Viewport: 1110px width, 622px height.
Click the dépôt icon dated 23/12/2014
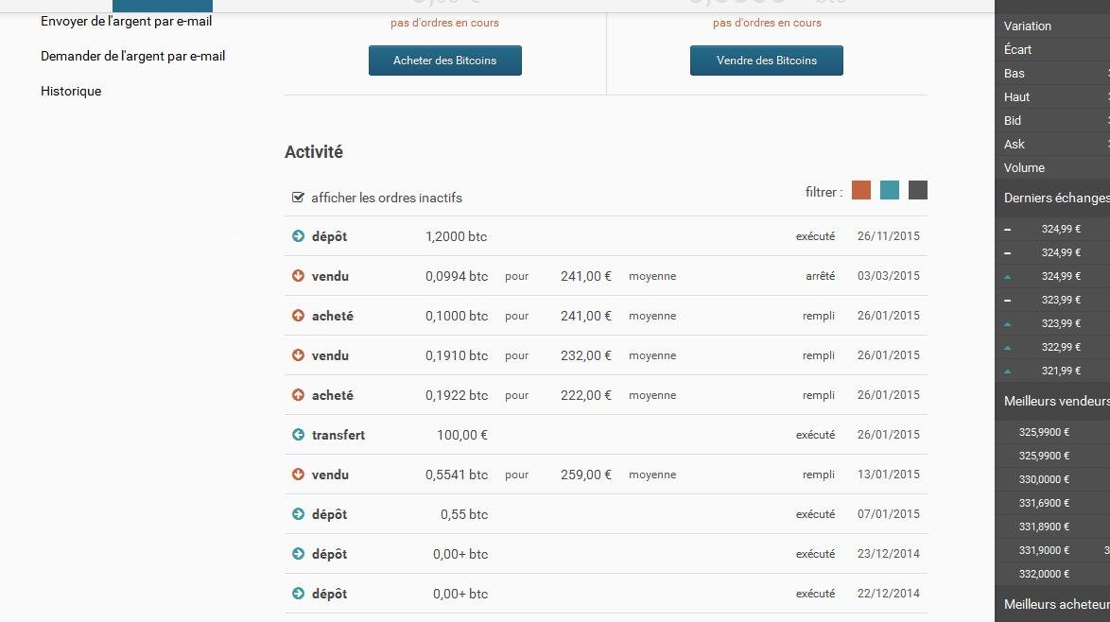298,553
